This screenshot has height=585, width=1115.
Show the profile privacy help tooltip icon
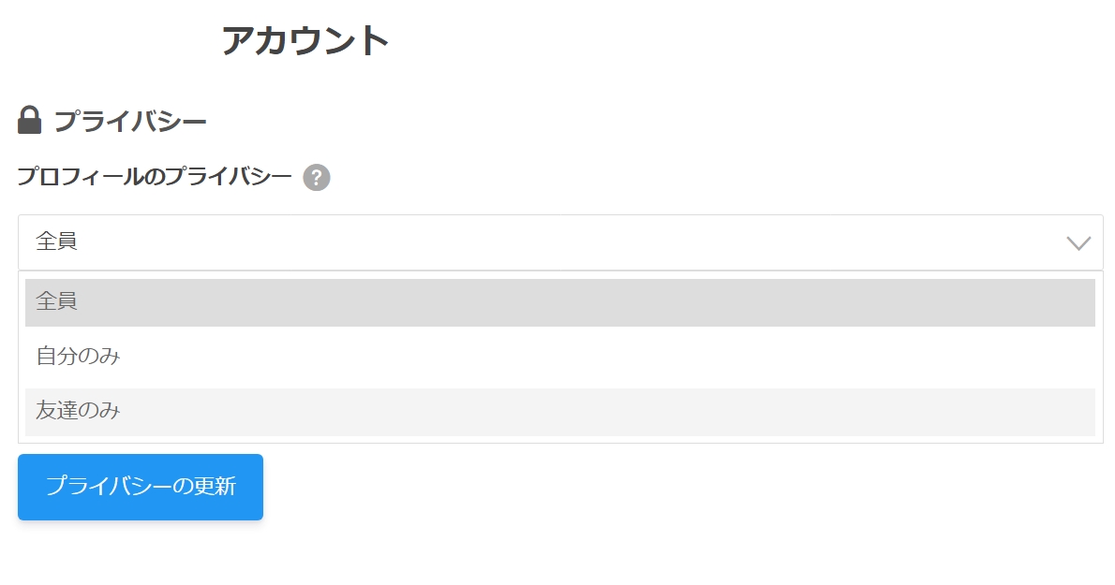click(317, 178)
